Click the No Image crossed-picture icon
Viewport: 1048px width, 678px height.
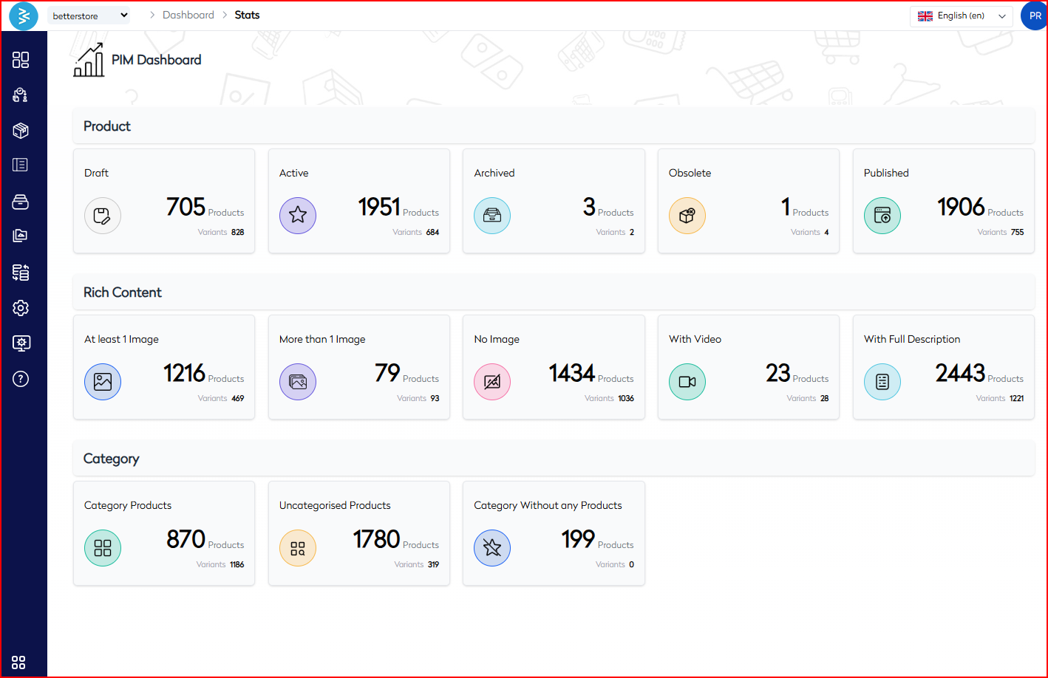tap(492, 382)
